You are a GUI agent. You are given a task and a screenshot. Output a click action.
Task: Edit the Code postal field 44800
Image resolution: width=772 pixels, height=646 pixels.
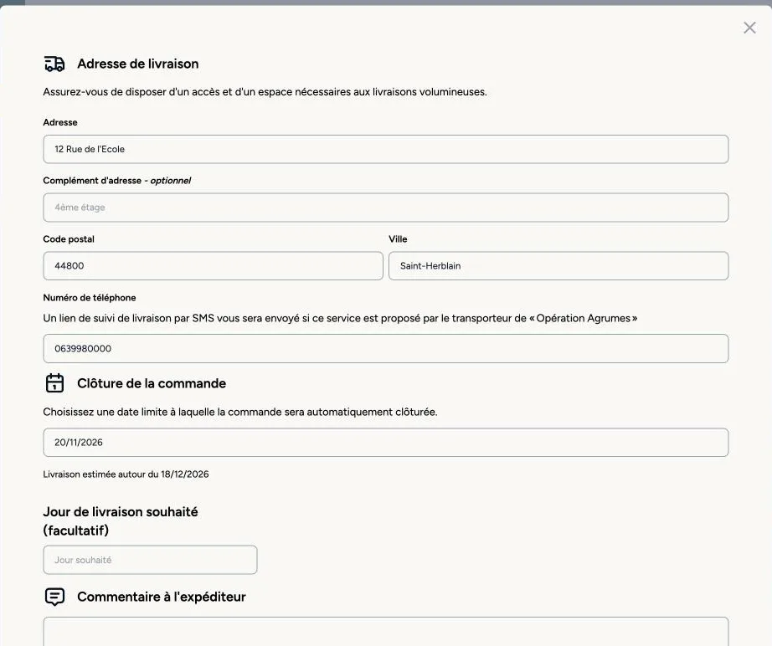pos(213,266)
